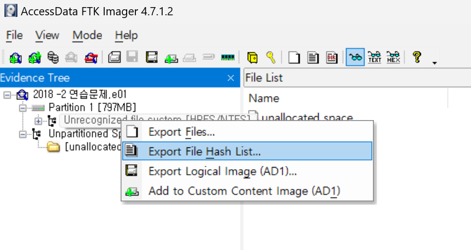
Task: Click Export File Hash List toolbar icon
Action: click(x=313, y=57)
